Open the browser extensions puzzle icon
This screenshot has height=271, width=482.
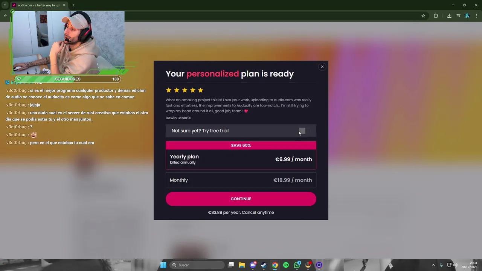click(x=436, y=16)
